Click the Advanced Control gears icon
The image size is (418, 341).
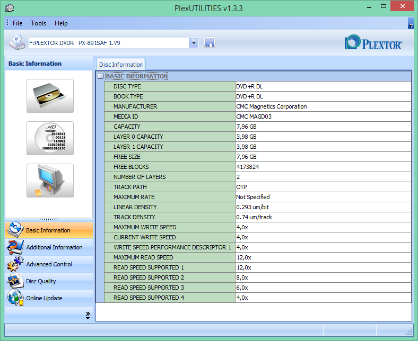15,264
